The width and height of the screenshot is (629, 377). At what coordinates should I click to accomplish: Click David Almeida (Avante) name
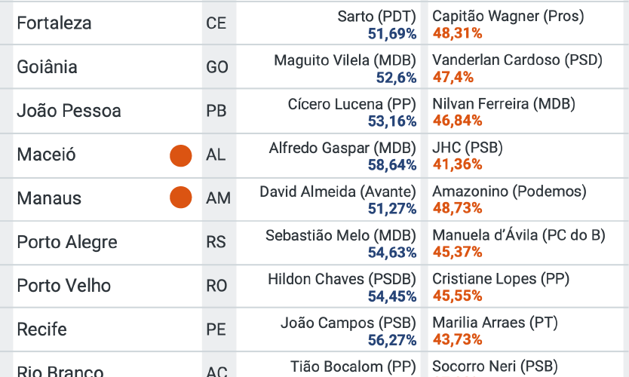pyautogui.click(x=338, y=192)
